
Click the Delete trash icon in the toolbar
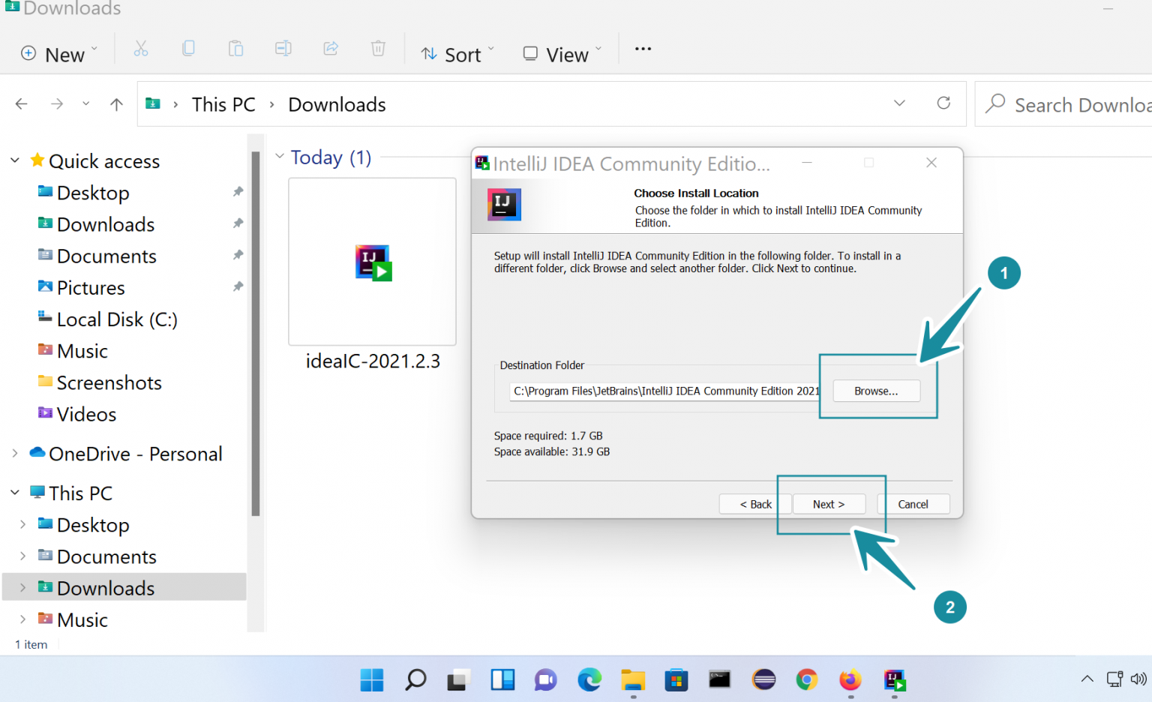377,48
